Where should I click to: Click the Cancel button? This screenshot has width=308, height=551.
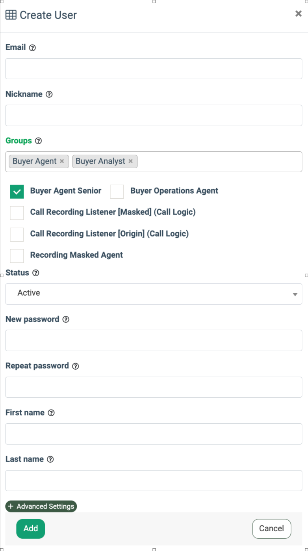pos(271,529)
